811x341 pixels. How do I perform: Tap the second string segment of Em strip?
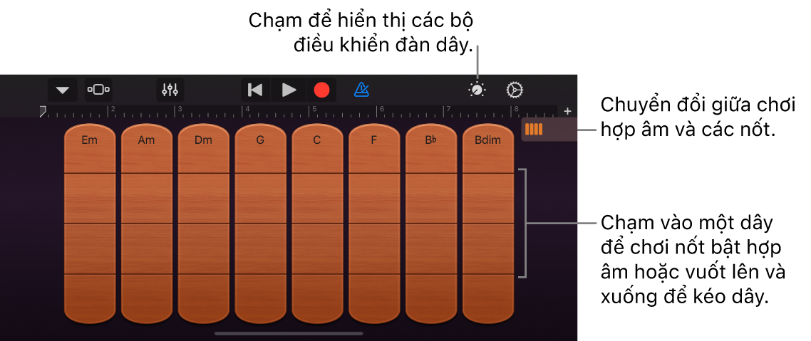click(x=90, y=199)
